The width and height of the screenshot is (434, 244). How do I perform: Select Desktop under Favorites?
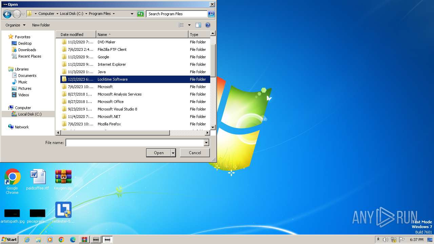25,43
